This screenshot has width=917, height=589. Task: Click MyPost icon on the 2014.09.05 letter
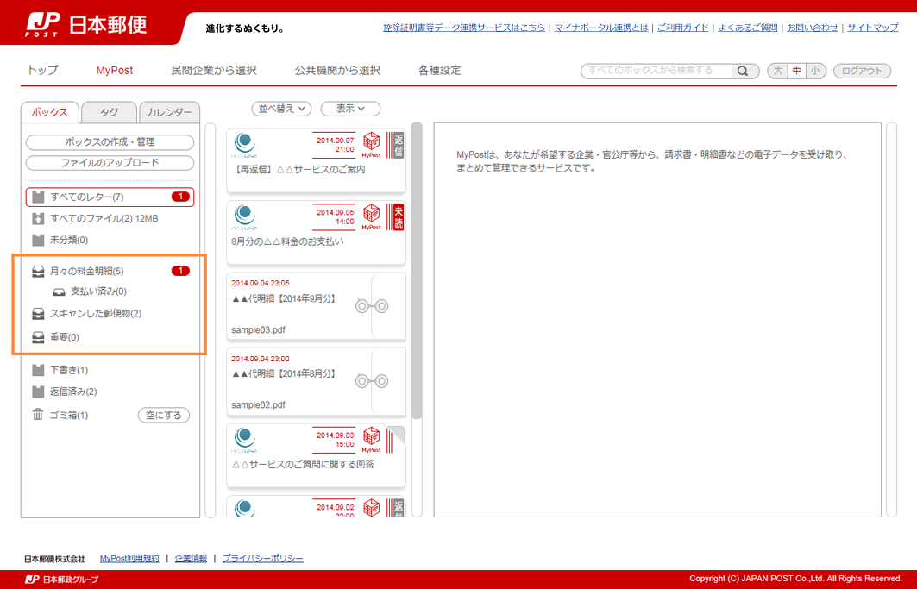click(x=371, y=217)
